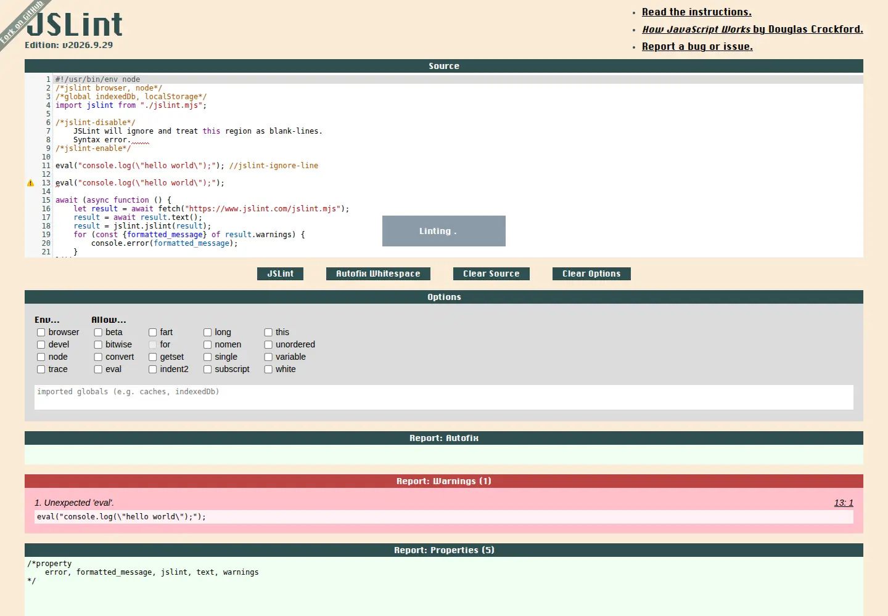Toggle the nomen checkbox
This screenshot has height=616, width=888.
[x=208, y=345]
